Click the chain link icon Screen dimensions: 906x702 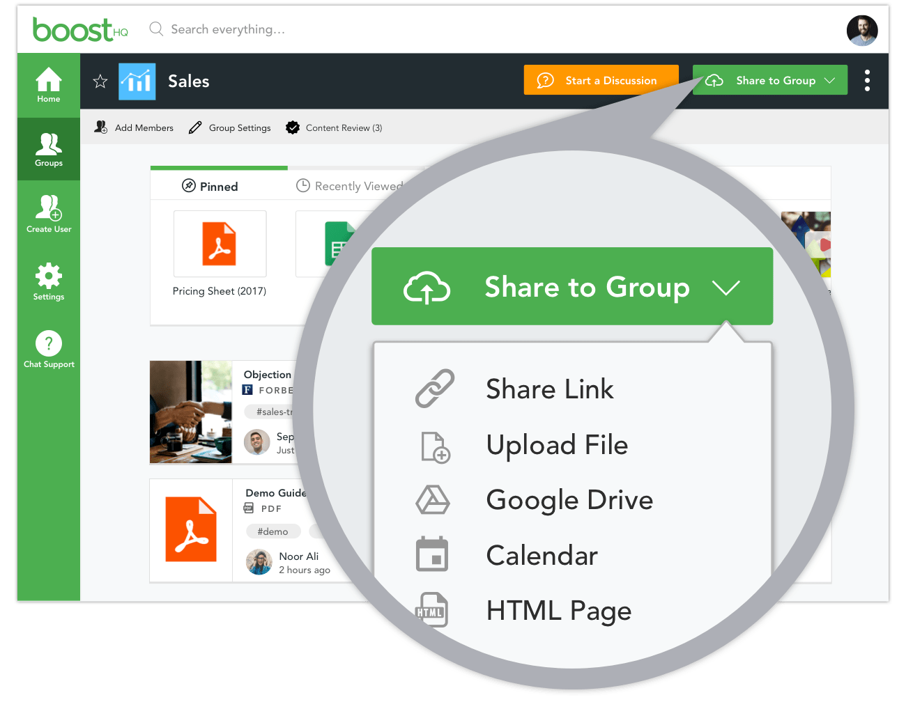(435, 389)
